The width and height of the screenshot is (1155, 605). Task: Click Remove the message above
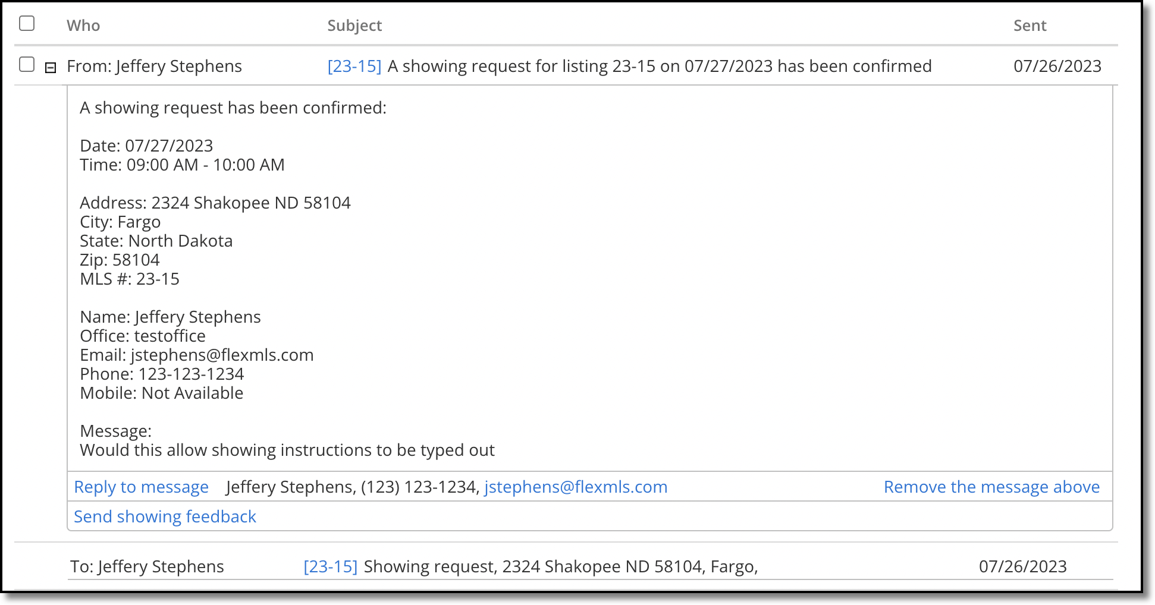(x=991, y=487)
